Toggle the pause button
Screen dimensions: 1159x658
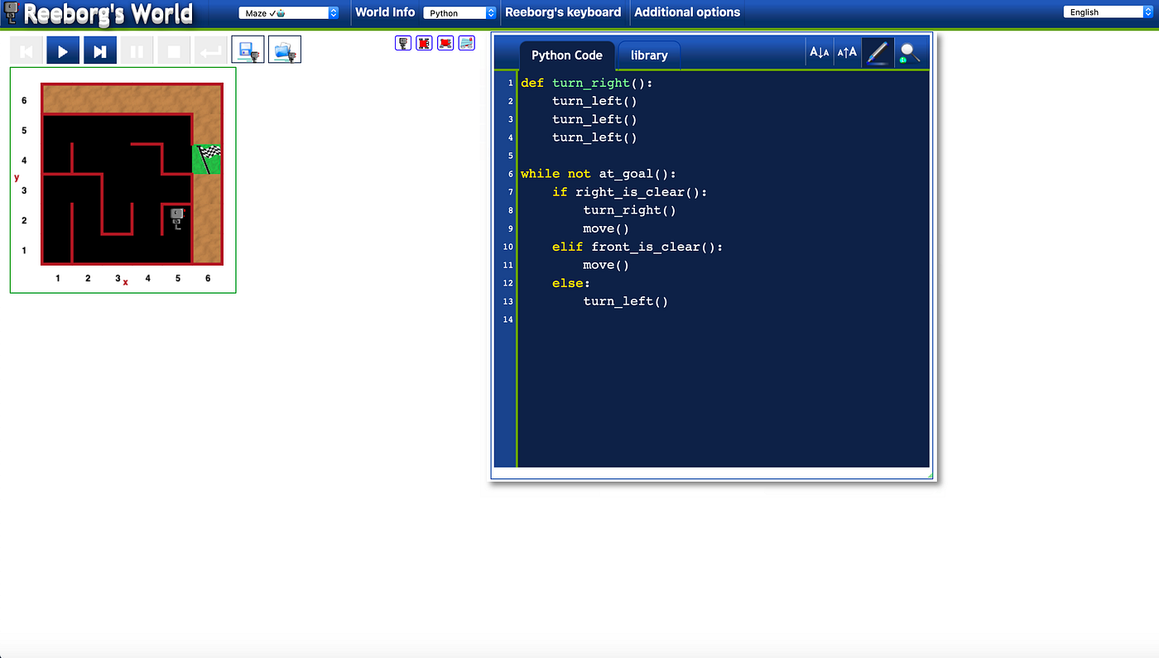(137, 50)
